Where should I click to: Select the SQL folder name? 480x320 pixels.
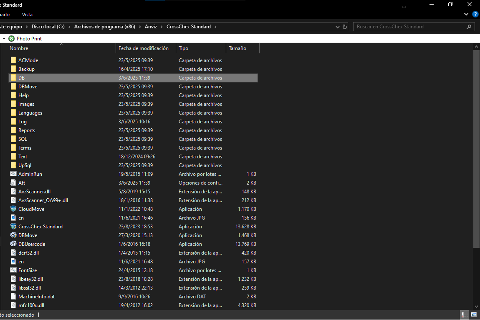23,139
